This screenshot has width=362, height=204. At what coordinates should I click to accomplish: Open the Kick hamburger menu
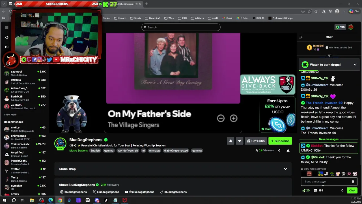point(7,27)
